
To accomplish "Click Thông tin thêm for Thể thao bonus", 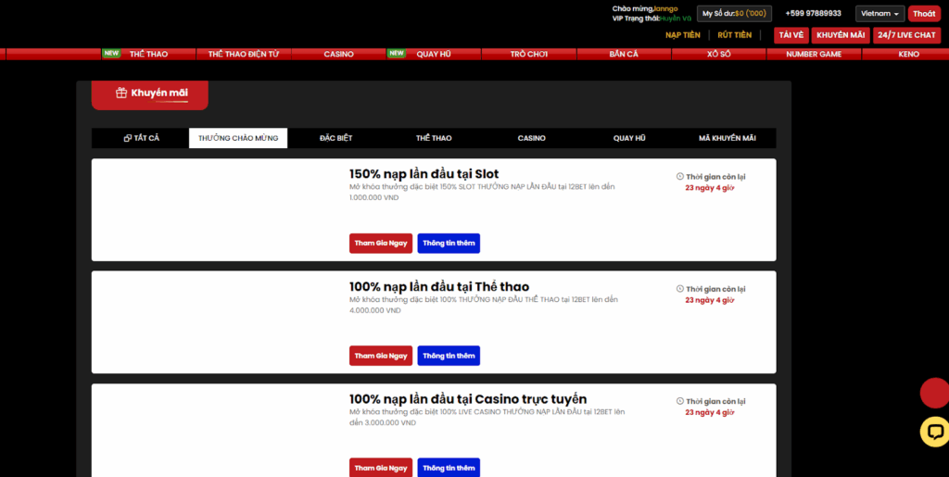I will pyautogui.click(x=449, y=356).
